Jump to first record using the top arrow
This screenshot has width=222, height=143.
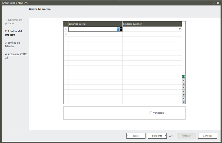pyautogui.click(x=184, y=81)
